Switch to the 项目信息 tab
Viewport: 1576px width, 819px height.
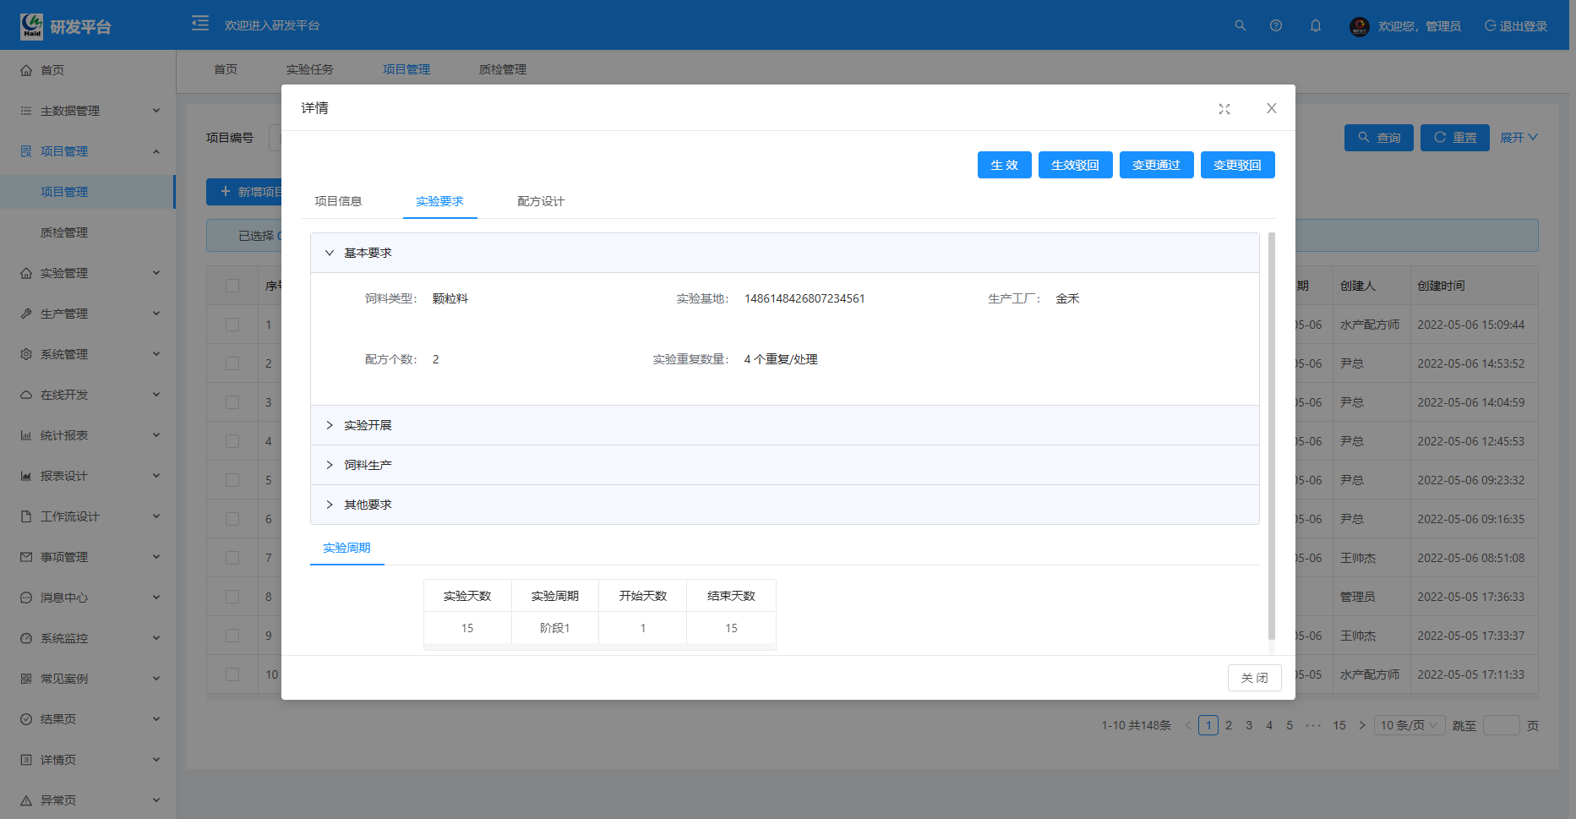(338, 201)
